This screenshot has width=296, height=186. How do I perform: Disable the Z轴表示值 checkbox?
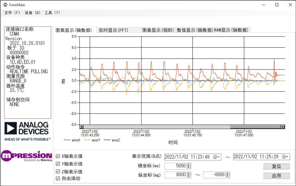[x=58, y=172]
